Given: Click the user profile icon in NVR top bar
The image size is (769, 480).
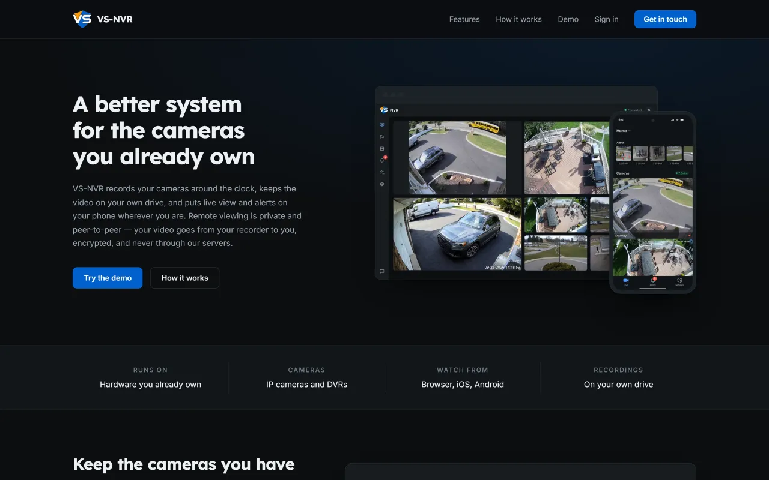Looking at the screenshot, I should [649, 110].
